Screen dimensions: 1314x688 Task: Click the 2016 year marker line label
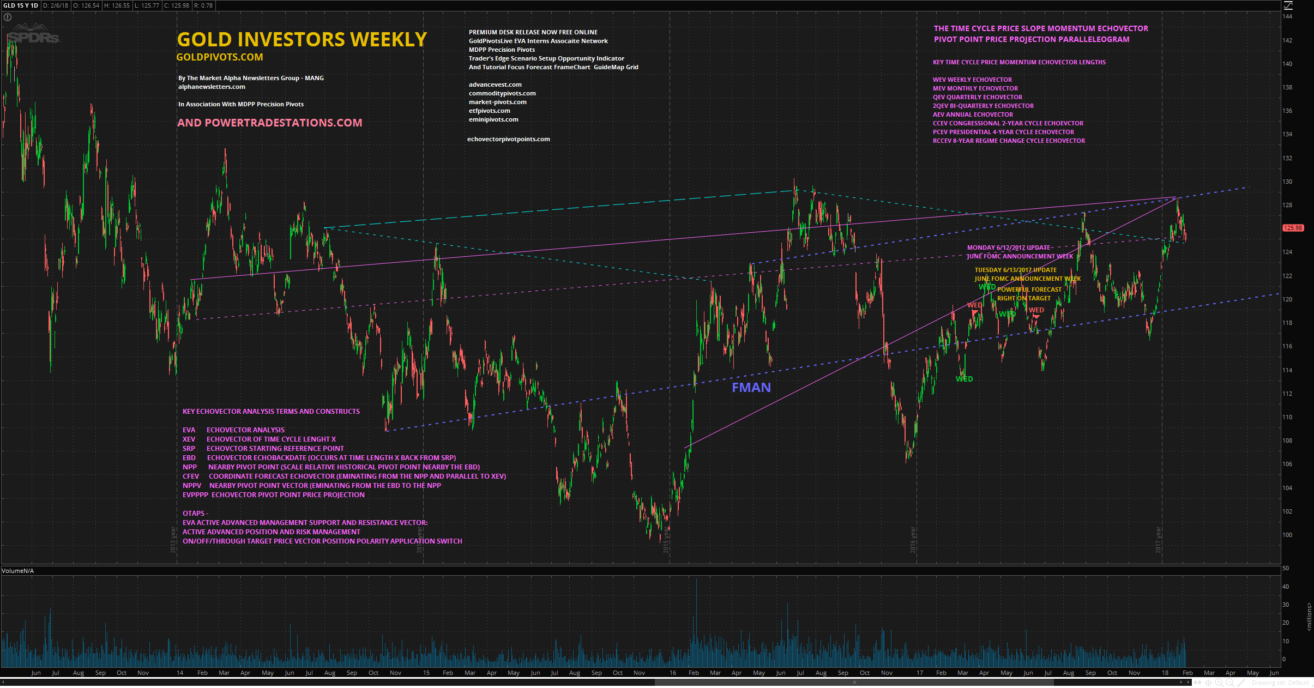[913, 540]
